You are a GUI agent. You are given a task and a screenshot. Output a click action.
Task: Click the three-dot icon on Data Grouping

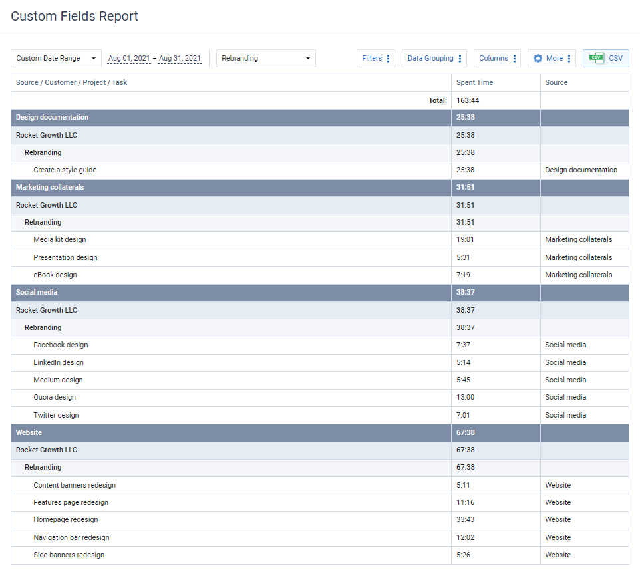point(460,59)
